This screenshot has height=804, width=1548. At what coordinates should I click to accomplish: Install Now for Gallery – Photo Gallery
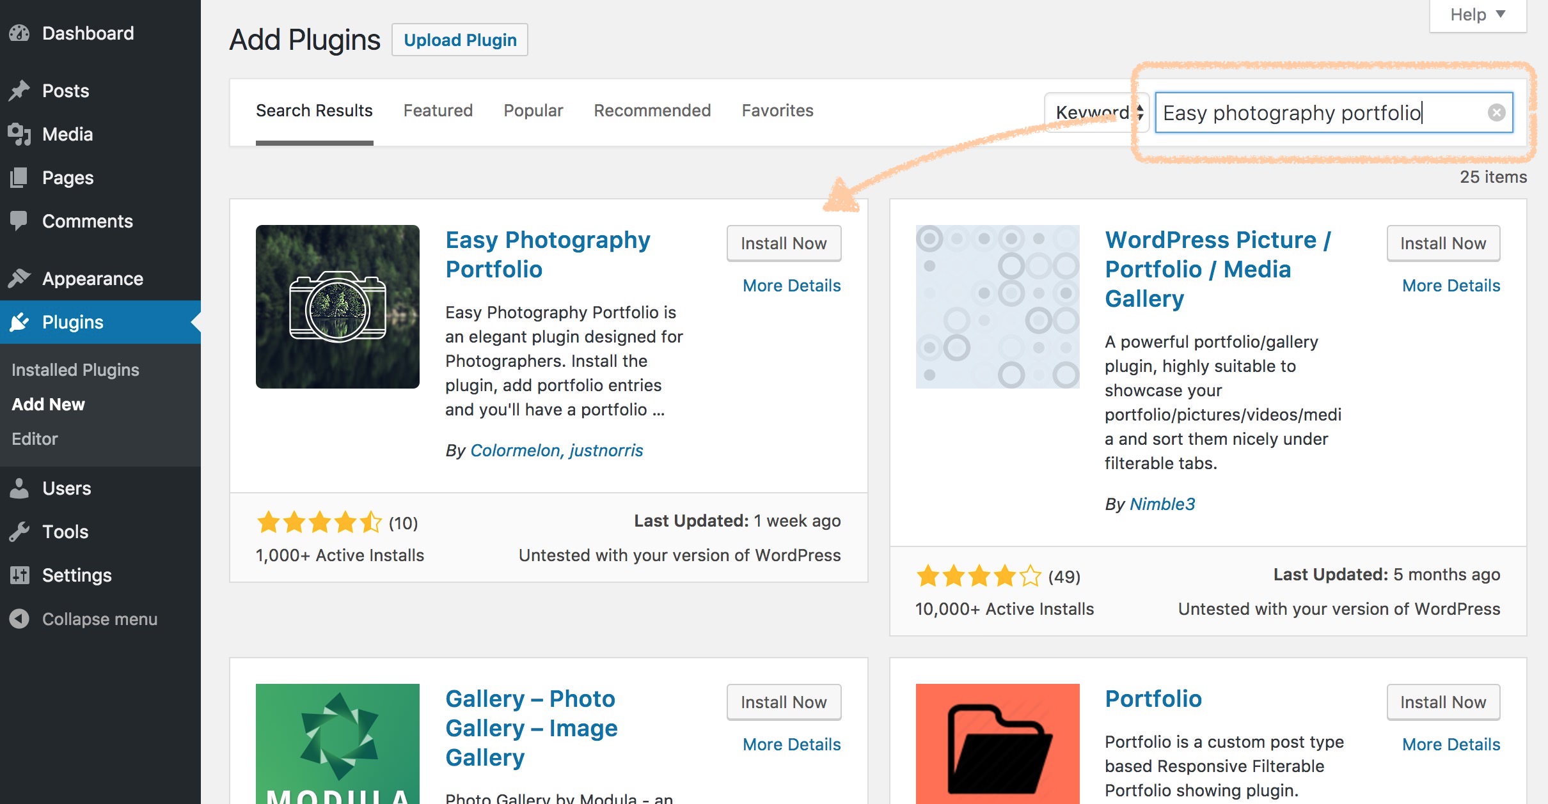click(784, 702)
